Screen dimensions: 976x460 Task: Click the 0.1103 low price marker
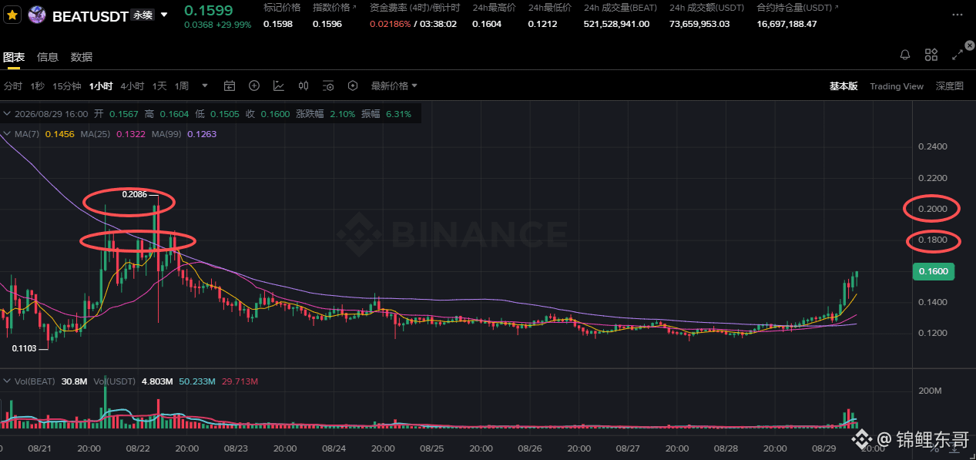[24, 349]
